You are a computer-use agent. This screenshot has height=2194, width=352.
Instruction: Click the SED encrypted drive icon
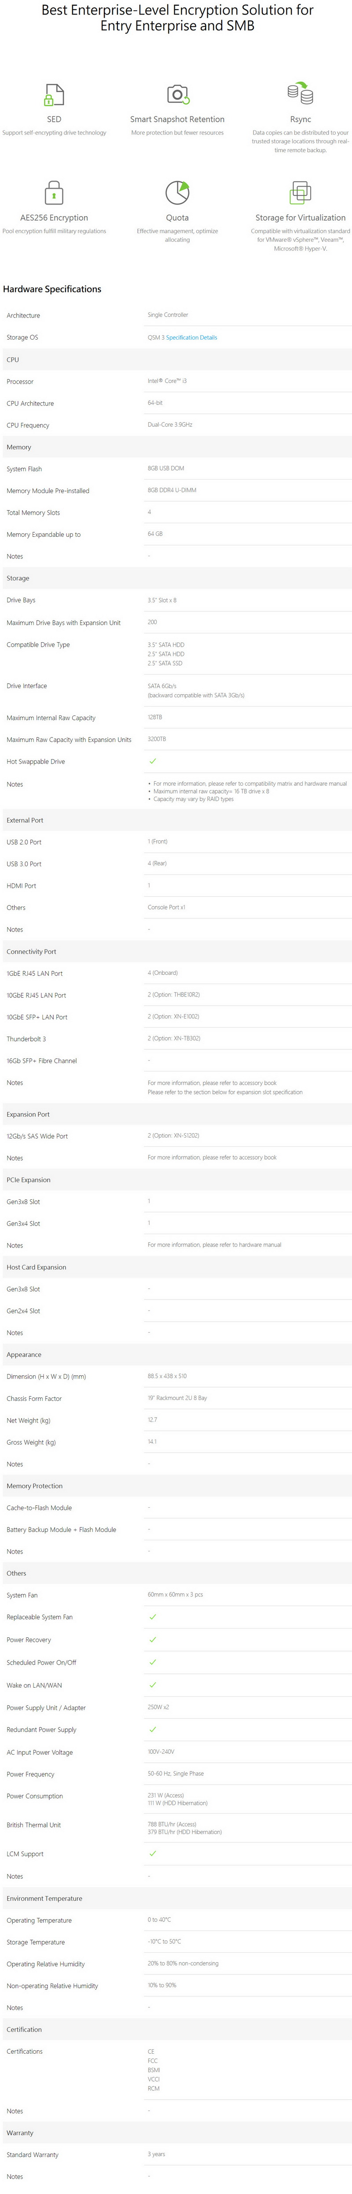[x=55, y=94]
